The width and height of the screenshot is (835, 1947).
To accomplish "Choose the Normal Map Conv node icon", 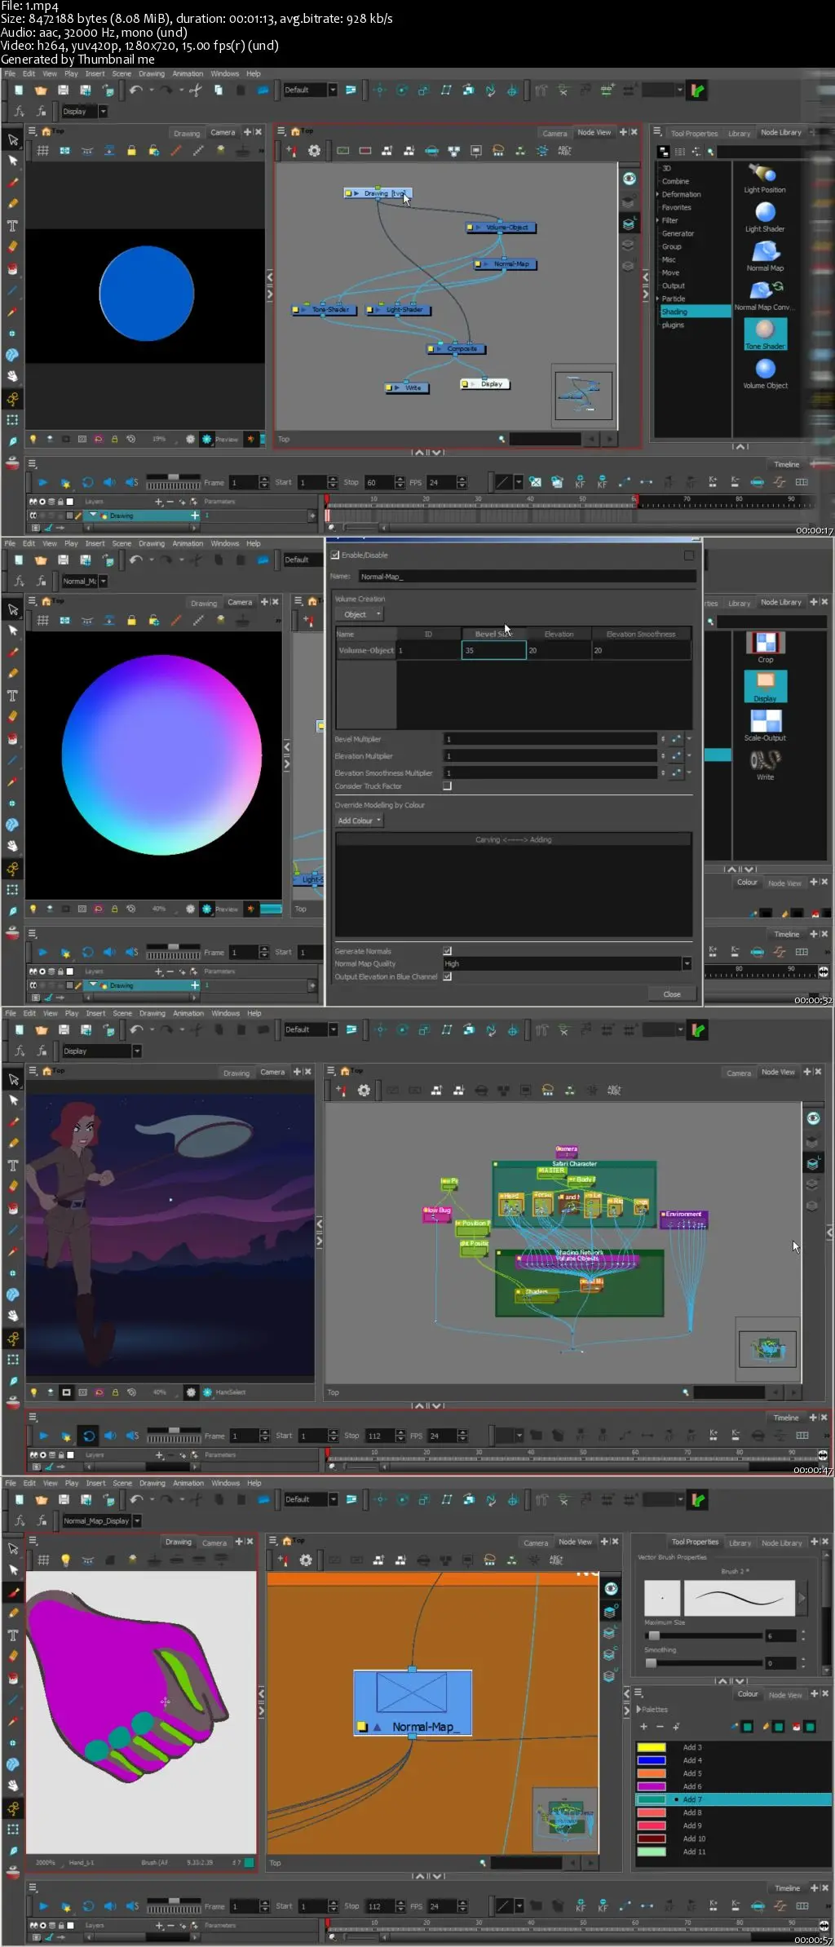I will pyautogui.click(x=766, y=290).
